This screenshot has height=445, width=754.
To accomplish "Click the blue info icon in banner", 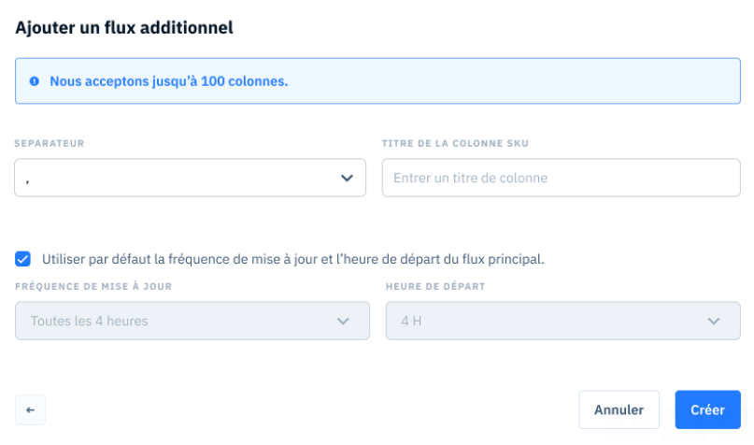I will click(35, 81).
